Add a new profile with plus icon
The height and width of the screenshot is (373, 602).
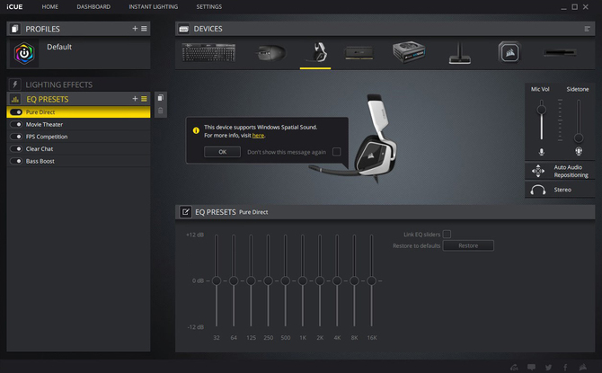click(x=135, y=29)
